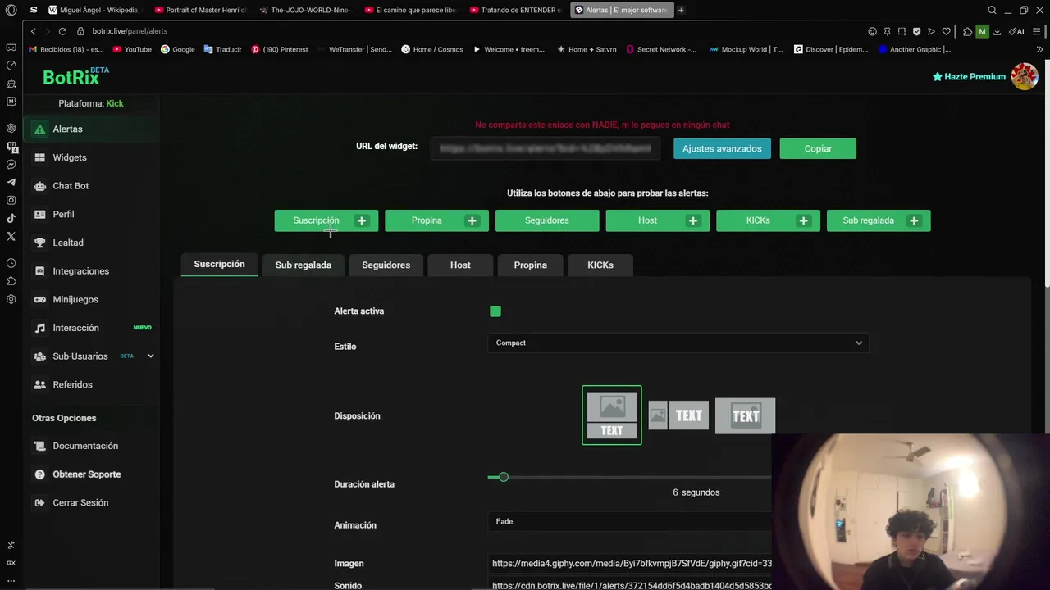Open the Estilo Compact dropdown
1050x590 pixels.
678,343
